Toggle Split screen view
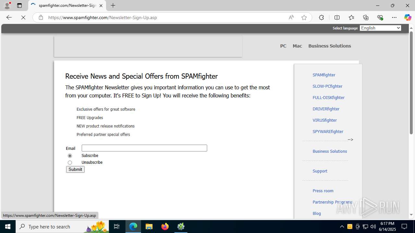This screenshot has height=233, width=415. 337,17
